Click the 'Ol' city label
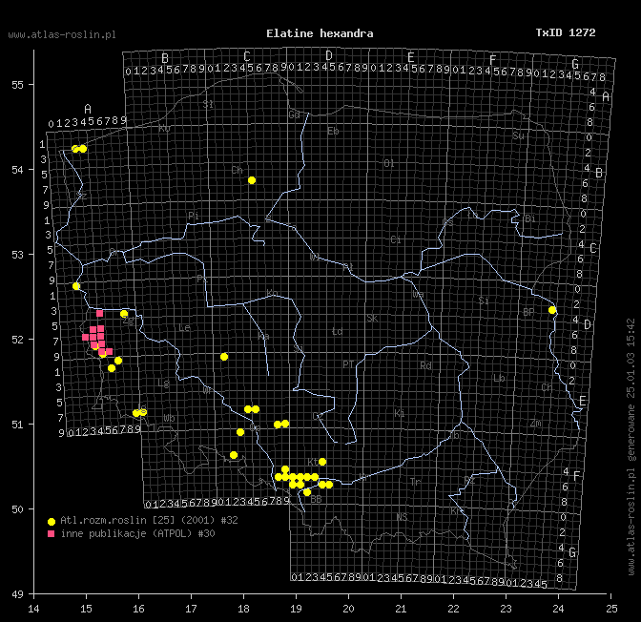Image resolution: width=641 pixels, height=622 pixels. pos(389,163)
